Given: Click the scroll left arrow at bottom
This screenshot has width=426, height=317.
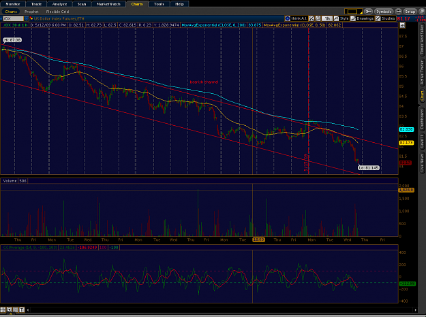Looking at the screenshot, I should point(28,310).
